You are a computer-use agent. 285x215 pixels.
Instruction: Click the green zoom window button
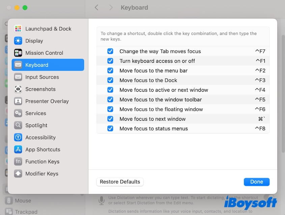pos(25,8)
